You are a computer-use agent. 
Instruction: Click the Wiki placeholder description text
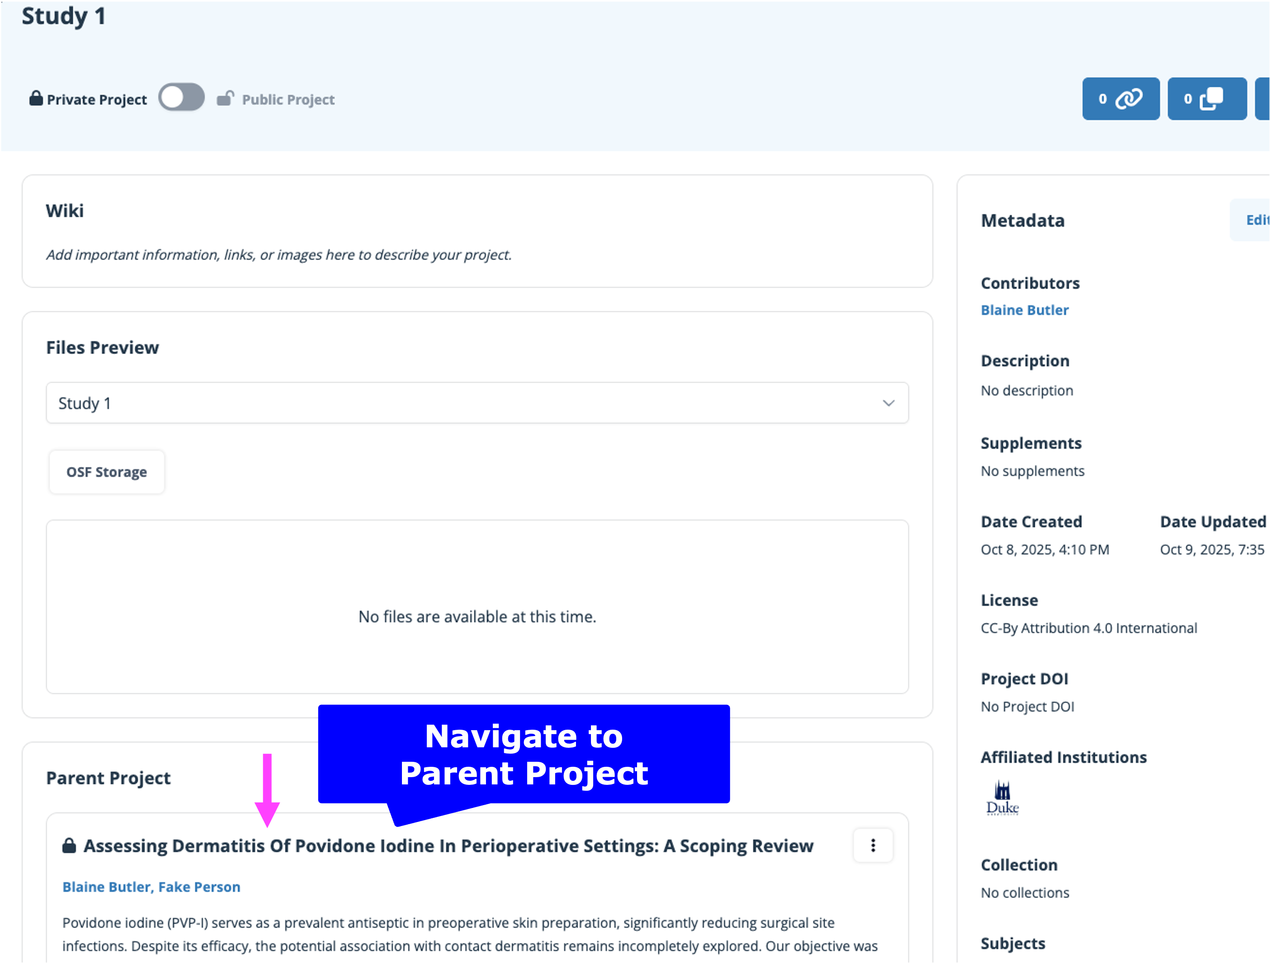tap(279, 255)
